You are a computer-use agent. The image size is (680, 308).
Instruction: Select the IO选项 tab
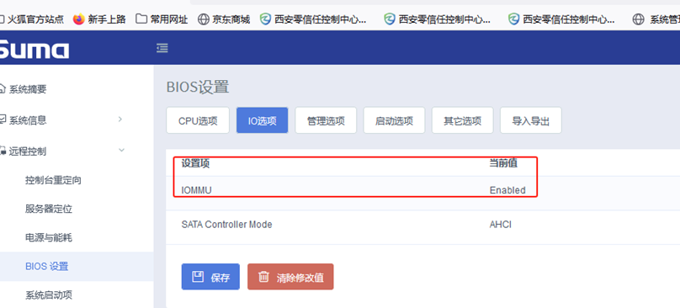263,120
